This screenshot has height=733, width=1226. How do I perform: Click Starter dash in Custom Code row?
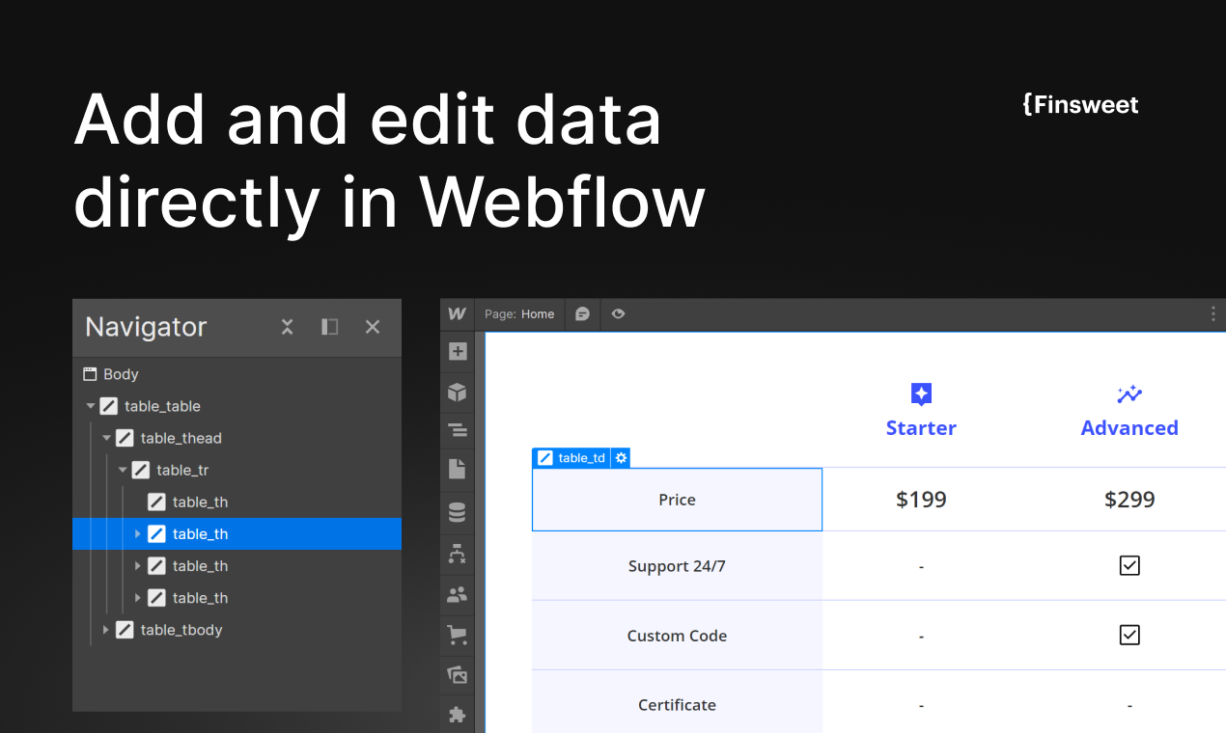(921, 637)
